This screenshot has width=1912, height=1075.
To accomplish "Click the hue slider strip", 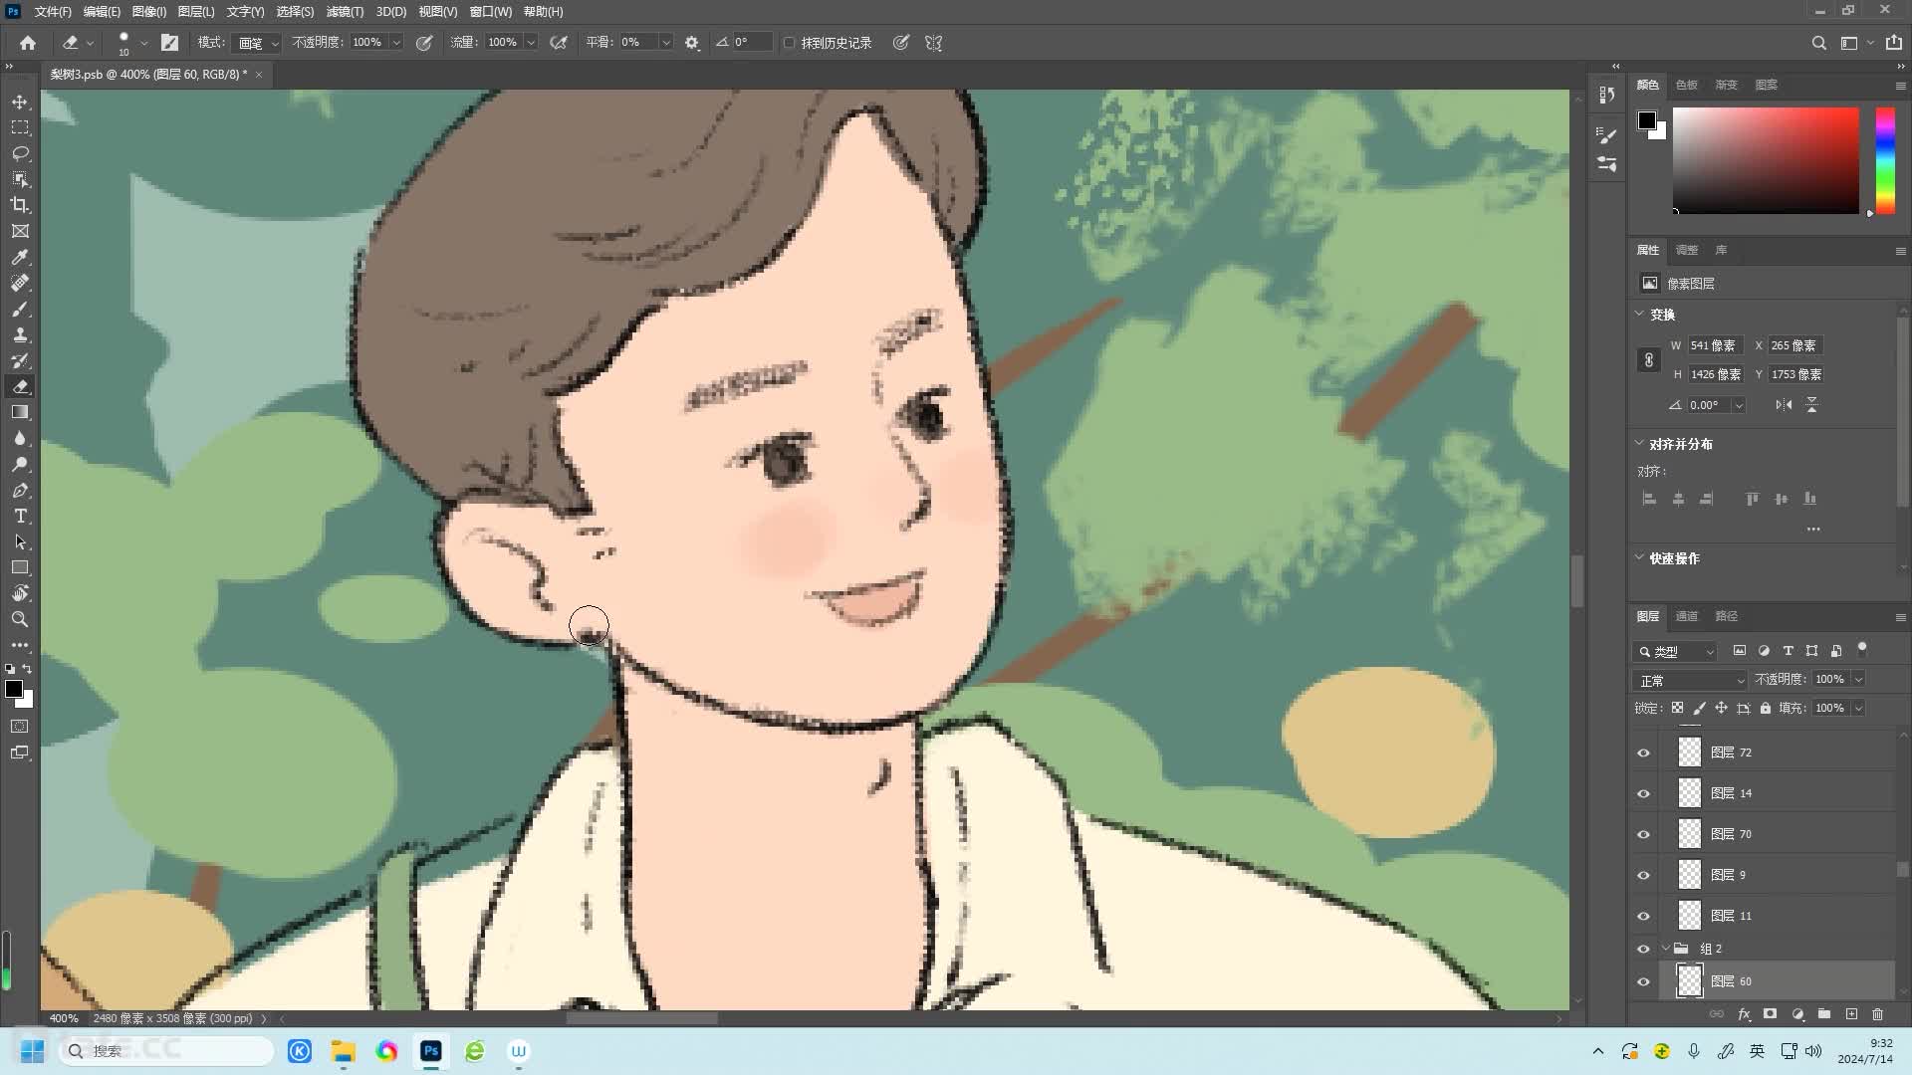I will click(1885, 159).
